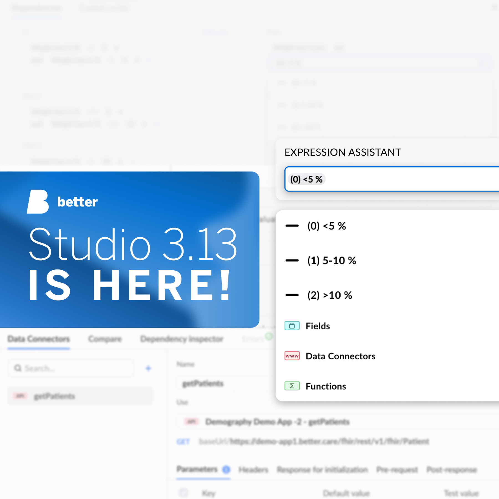The width and height of the screenshot is (499, 499).
Task: Select the getPatients data connector
Action: coord(55,396)
